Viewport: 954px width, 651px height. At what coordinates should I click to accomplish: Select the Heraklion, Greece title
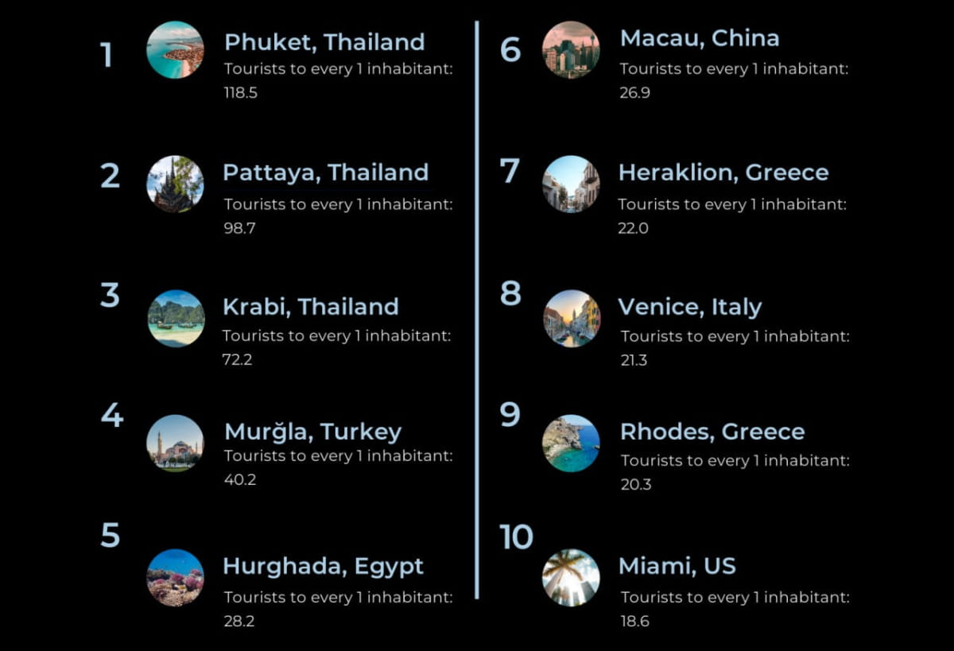coord(723,172)
